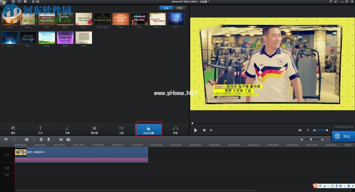The width and height of the screenshot is (355, 192).
Task: Click the 00:01:00:00 timeline ruler mark
Action: coord(59,145)
